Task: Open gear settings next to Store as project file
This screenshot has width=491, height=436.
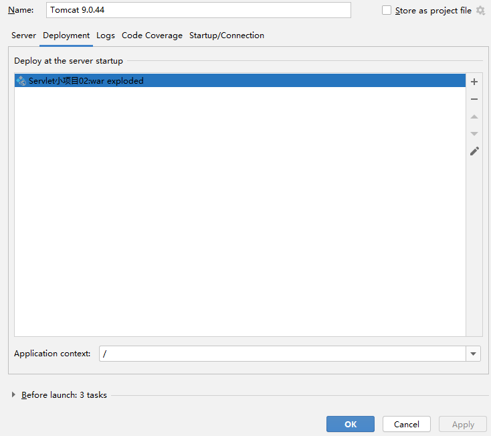Action: point(480,10)
